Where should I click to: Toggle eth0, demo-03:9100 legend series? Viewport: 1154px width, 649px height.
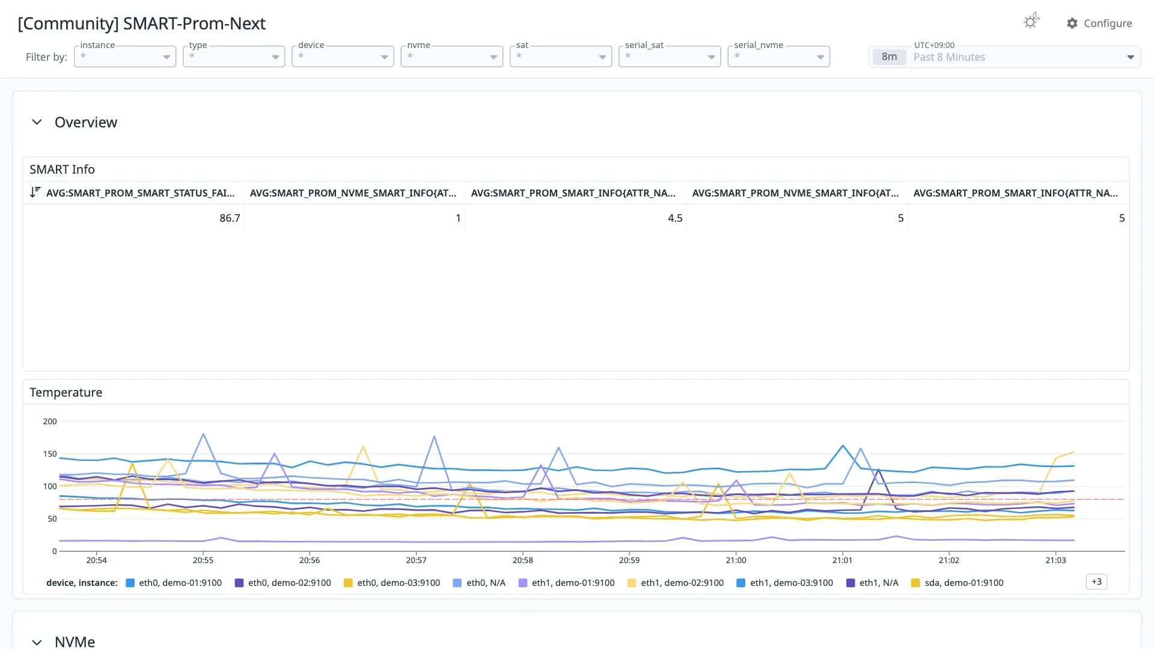tap(392, 583)
